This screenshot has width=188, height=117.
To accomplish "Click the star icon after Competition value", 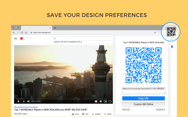I will click(81, 42).
